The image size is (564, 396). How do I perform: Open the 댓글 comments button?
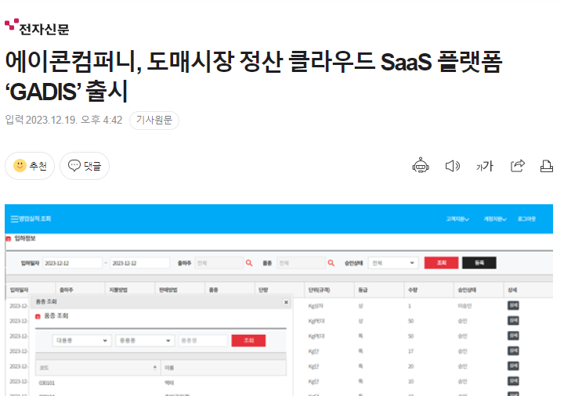pyautogui.click(x=85, y=166)
